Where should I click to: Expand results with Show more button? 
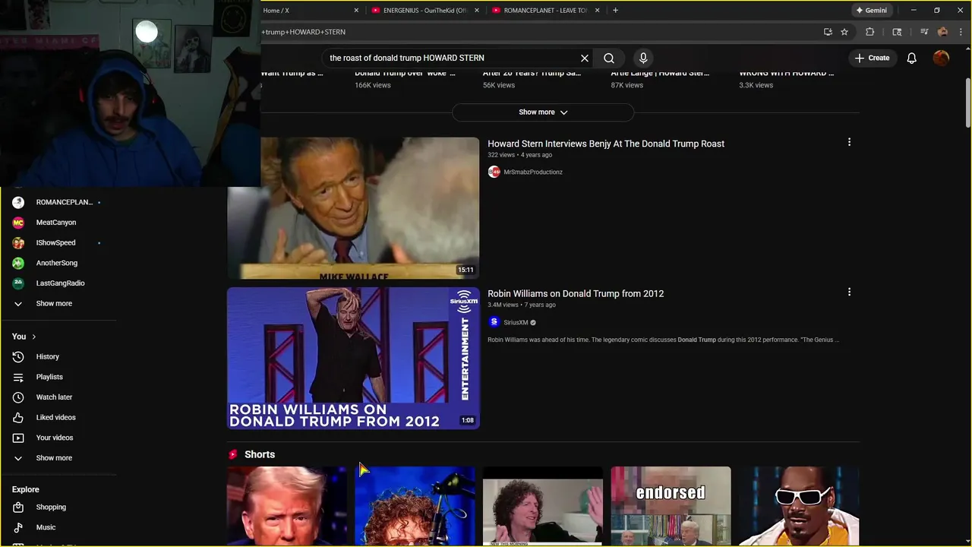pos(543,112)
